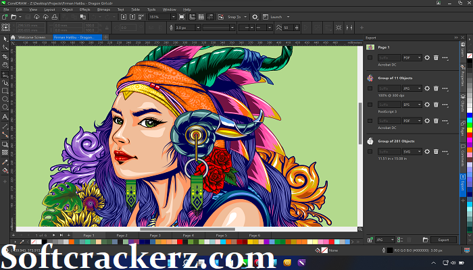473x270 pixels.
Task: Click the no-fill swatch in document palette
Action: click(x=34, y=242)
